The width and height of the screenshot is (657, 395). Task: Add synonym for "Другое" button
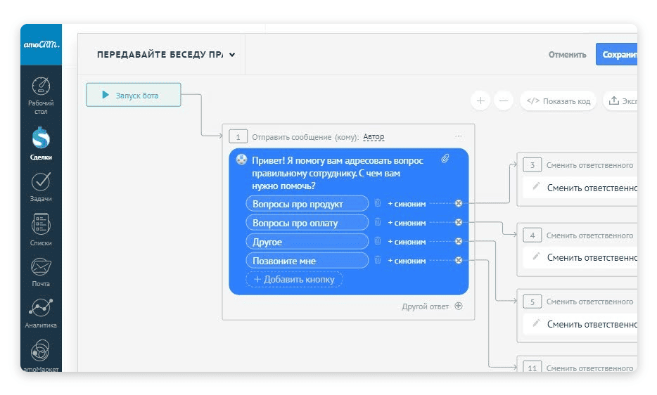407,242
